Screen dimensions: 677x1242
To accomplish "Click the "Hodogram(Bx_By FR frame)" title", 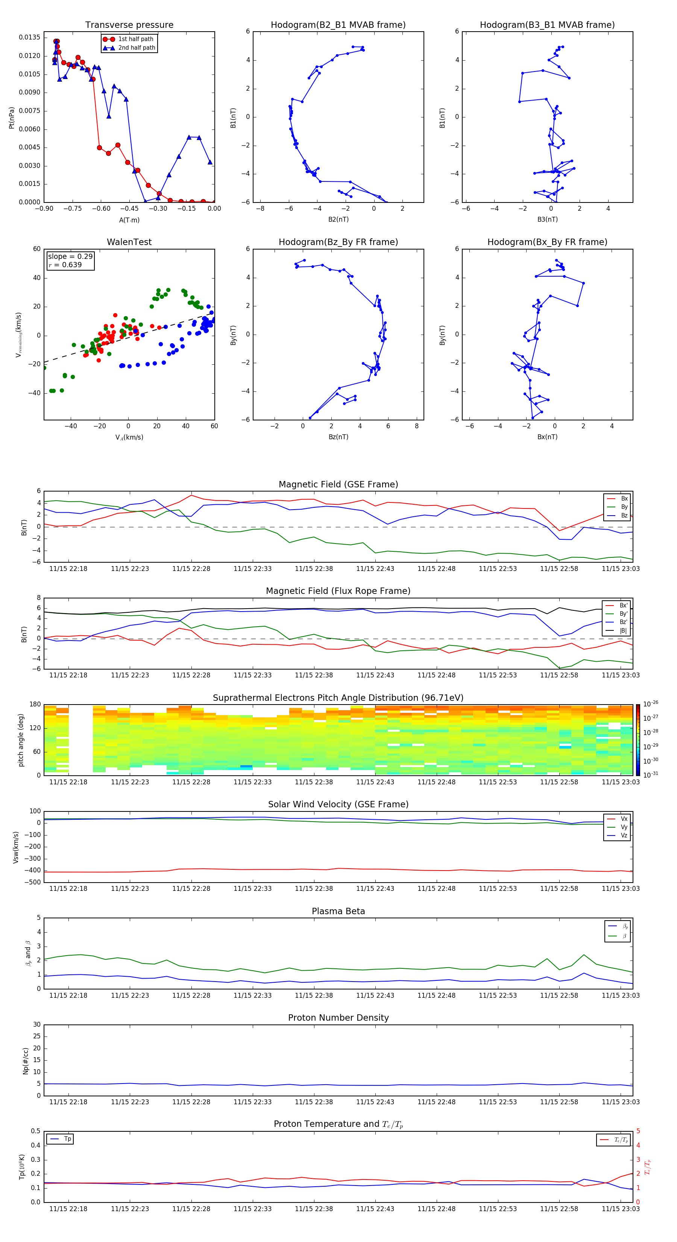I will (547, 242).
